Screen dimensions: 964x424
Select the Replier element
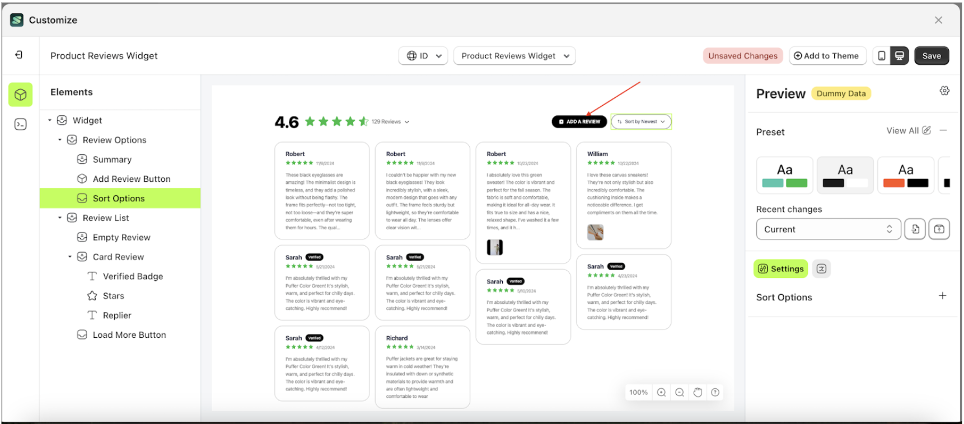coord(117,315)
